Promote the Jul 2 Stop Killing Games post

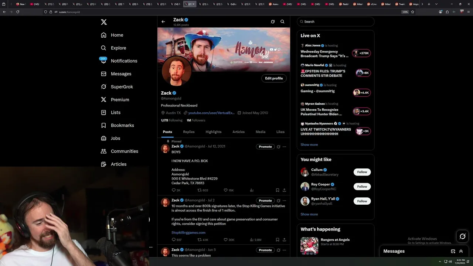tap(265, 201)
